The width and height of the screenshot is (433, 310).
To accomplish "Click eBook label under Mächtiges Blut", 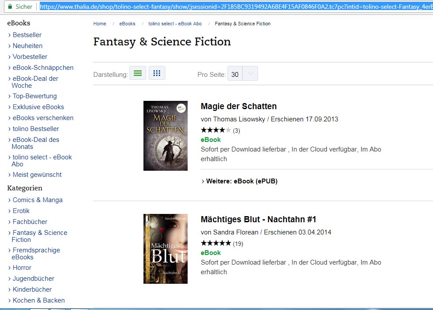I will [x=211, y=253].
